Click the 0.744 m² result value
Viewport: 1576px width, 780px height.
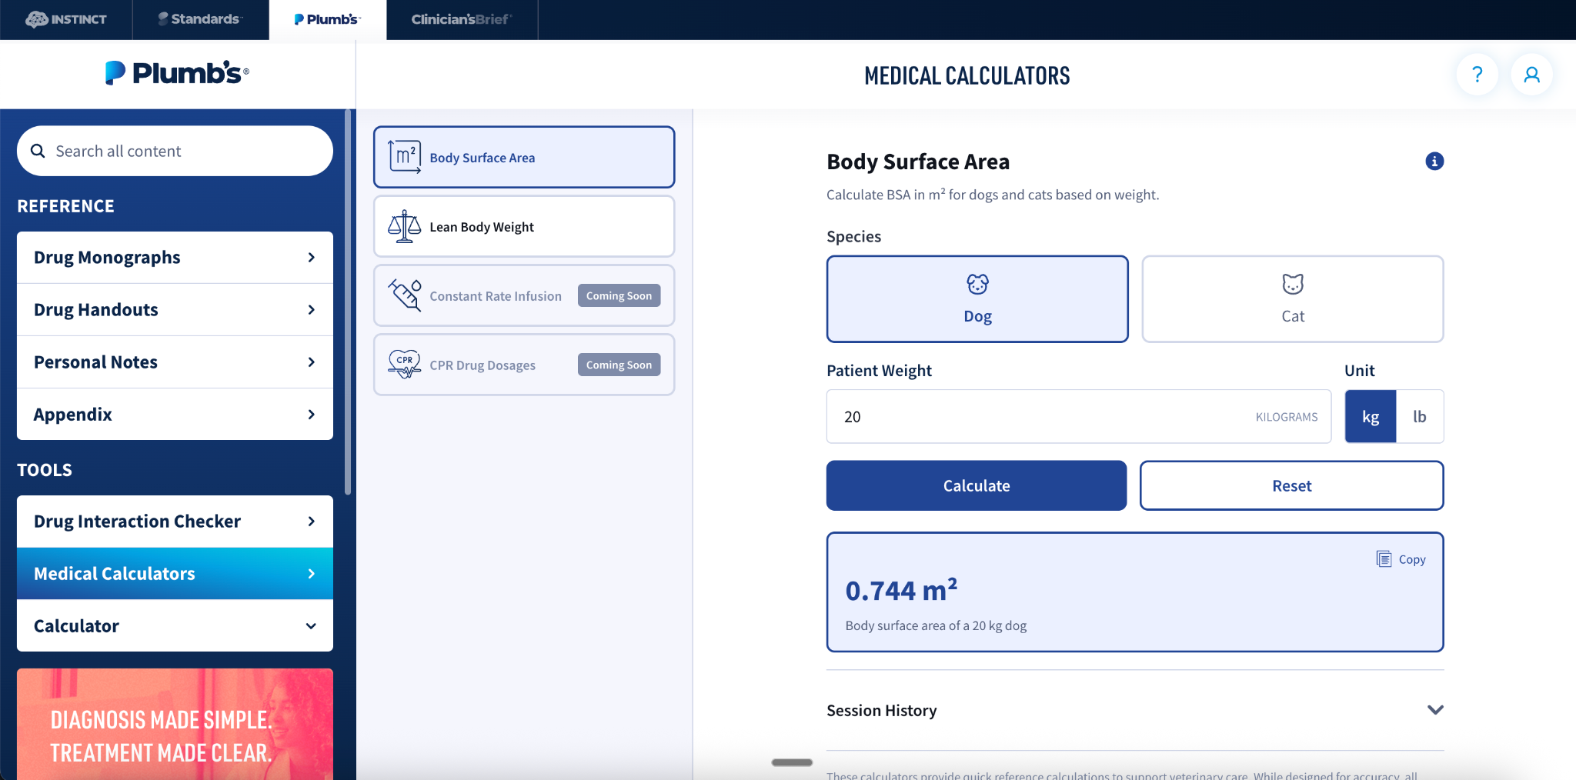(902, 590)
